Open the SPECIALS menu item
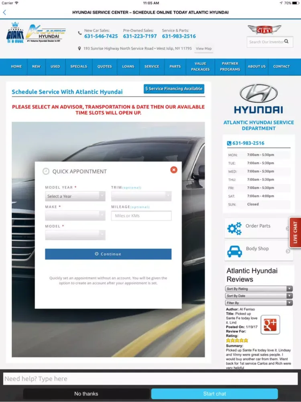This screenshot has width=301, height=402. [79, 66]
